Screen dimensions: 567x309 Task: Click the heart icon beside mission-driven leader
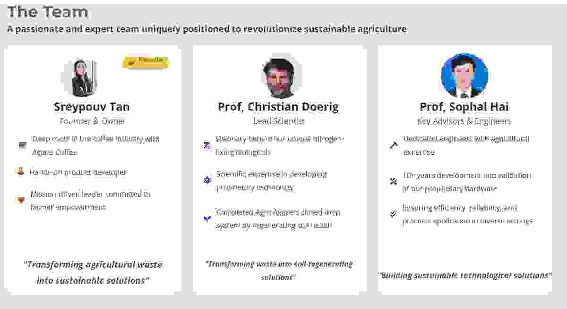(21, 200)
